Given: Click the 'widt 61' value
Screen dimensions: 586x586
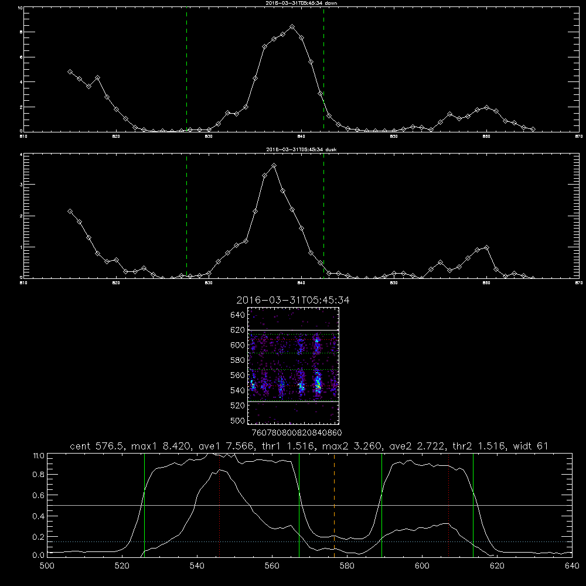Looking at the screenshot, I should [x=531, y=446].
